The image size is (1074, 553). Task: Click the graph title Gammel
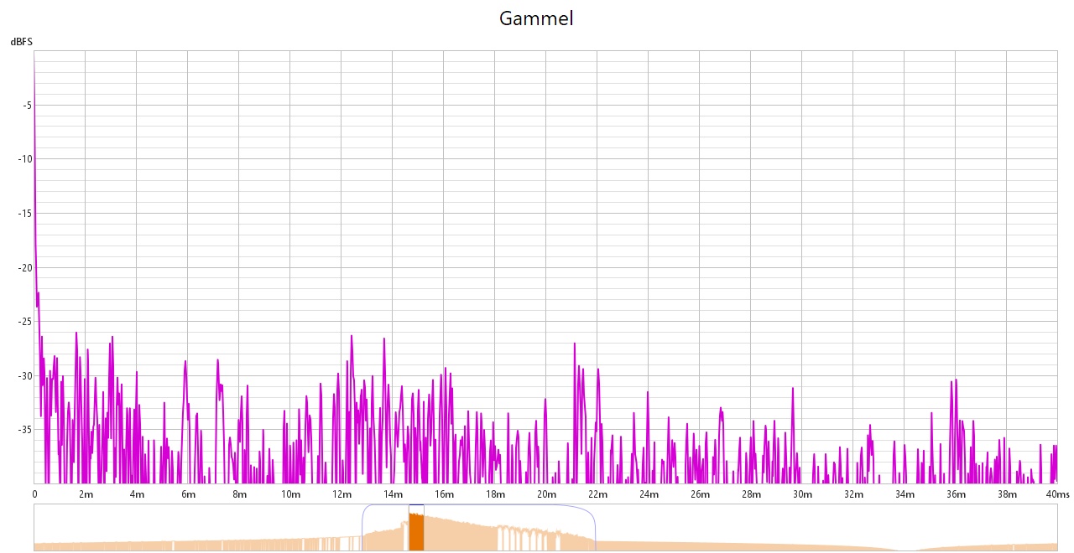click(x=536, y=18)
